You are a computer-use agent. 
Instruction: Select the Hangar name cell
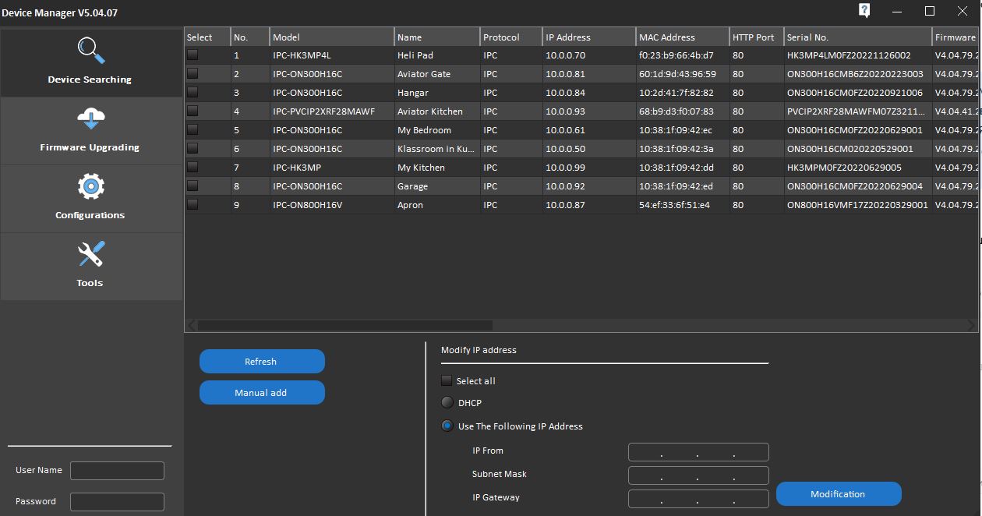point(437,93)
